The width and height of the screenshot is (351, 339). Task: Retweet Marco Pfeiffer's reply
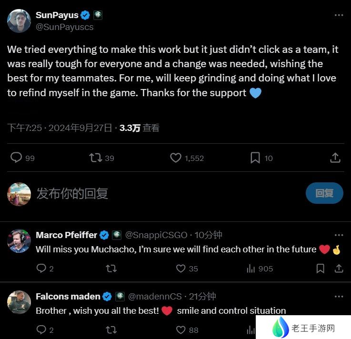click(111, 268)
